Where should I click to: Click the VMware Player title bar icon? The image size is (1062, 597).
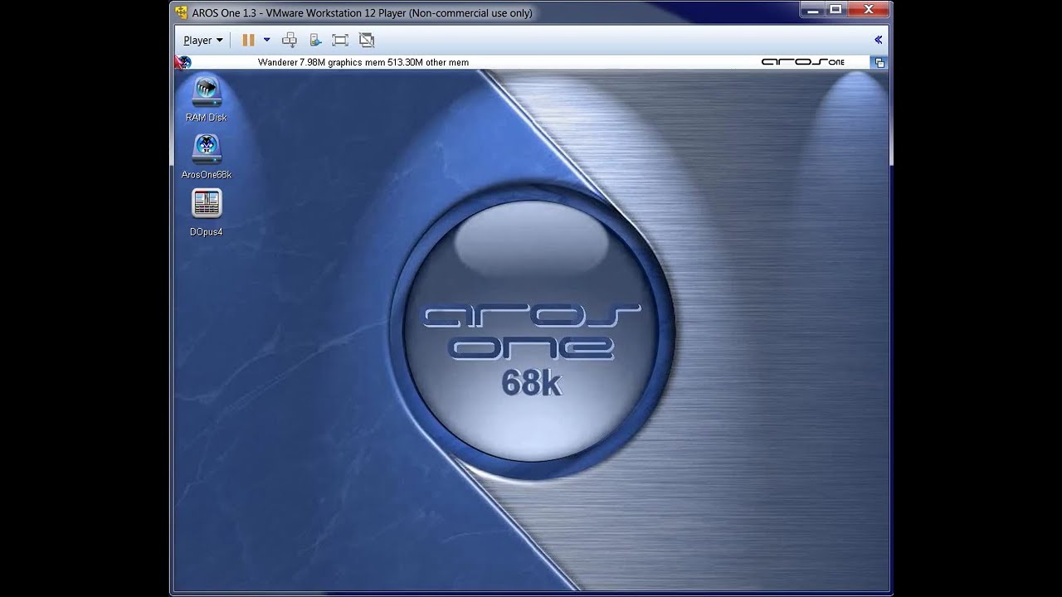coord(182,12)
